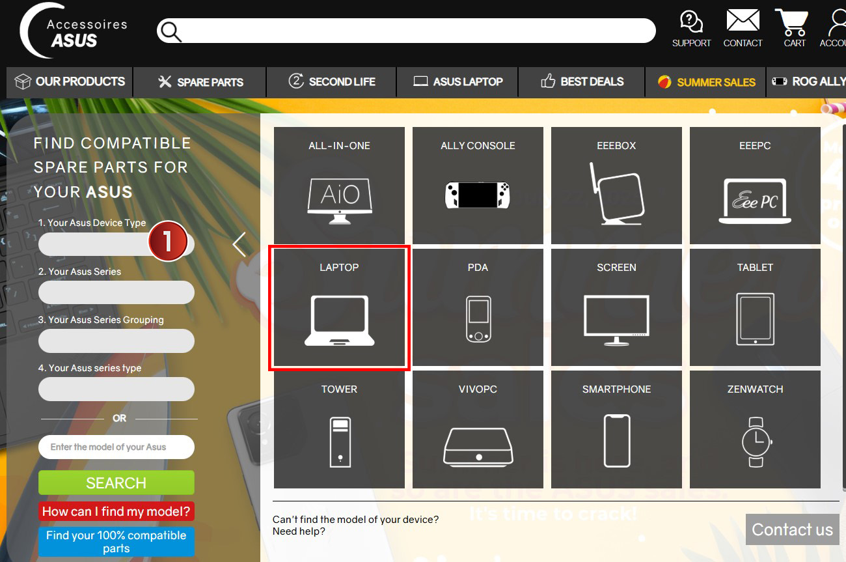The width and height of the screenshot is (846, 562).
Task: Navigate to the Asus Laptop menu
Action: pos(457,82)
